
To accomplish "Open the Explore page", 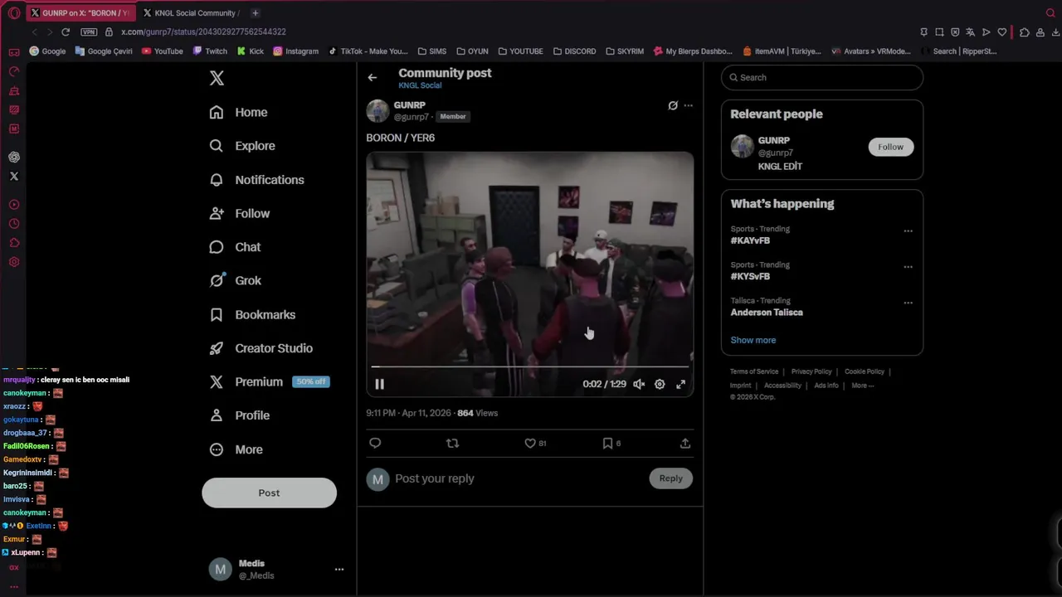I will pyautogui.click(x=242, y=146).
